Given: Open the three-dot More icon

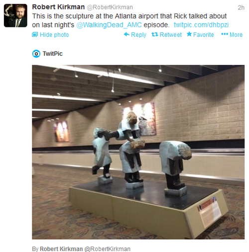Looking at the screenshot, I should (225, 34).
